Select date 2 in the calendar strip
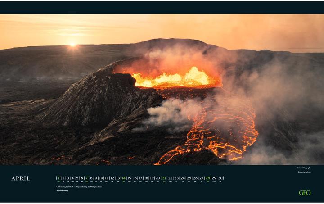 pos(63,178)
